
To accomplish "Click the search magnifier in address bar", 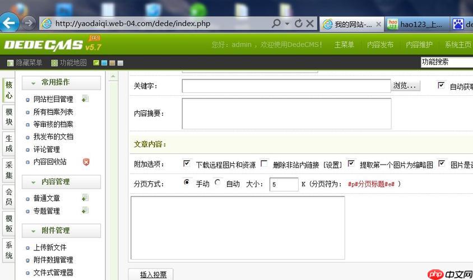I will (x=276, y=23).
